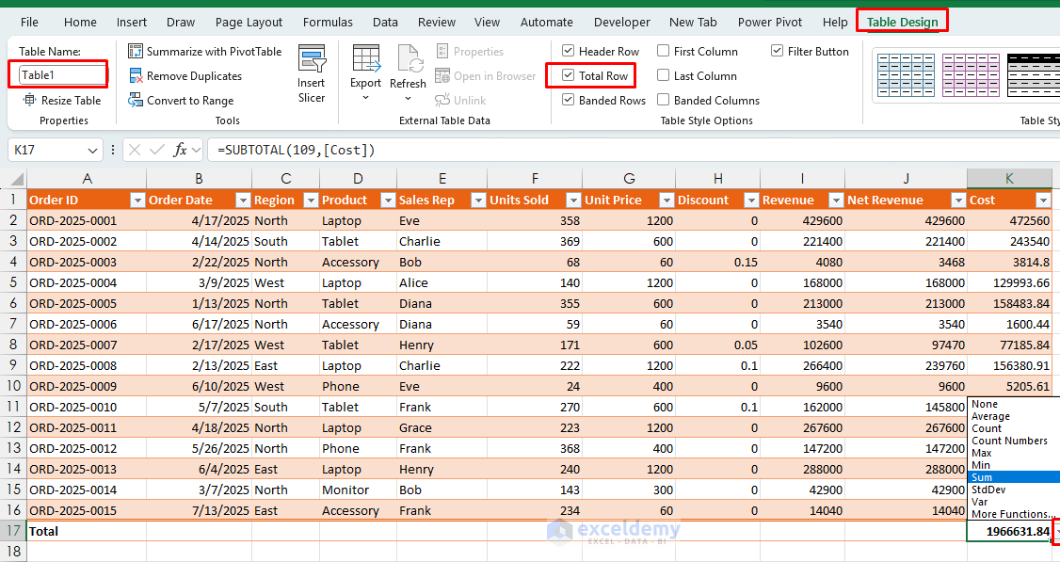Click the formula bar options dots handle
Screen dimensions: 1060x562
click(x=112, y=150)
